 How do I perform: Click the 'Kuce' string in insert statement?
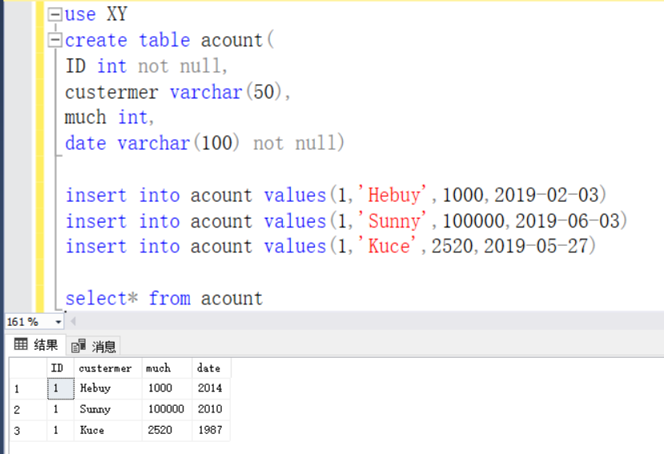pyautogui.click(x=387, y=246)
